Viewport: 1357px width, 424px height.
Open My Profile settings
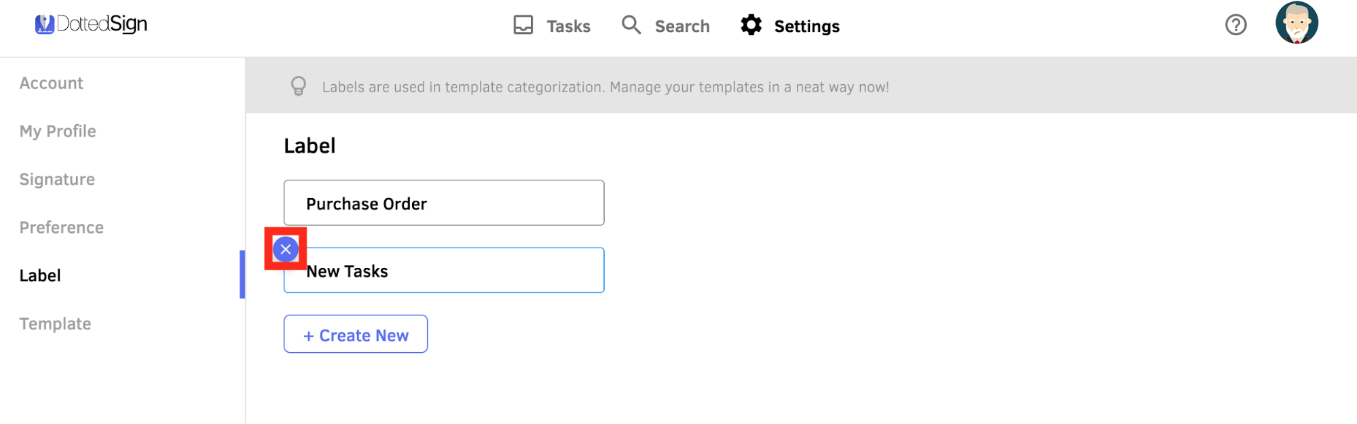point(58,131)
